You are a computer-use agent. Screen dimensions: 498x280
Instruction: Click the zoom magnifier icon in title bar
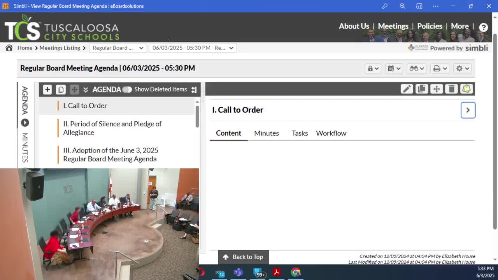click(402, 6)
